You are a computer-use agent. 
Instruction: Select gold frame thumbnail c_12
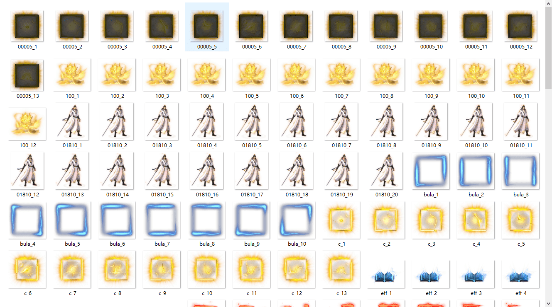[296, 269]
